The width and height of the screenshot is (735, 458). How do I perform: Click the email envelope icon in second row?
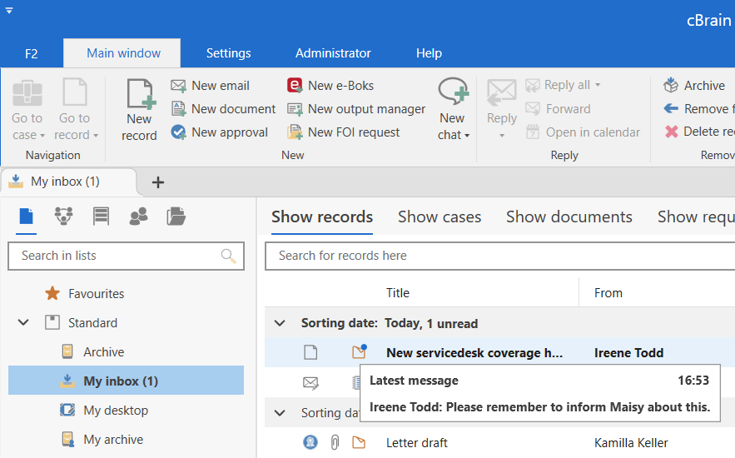coord(310,383)
